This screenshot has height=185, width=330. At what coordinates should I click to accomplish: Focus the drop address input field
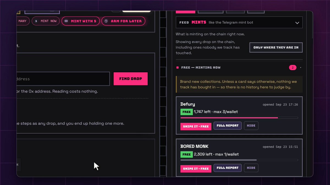[x=63, y=79]
